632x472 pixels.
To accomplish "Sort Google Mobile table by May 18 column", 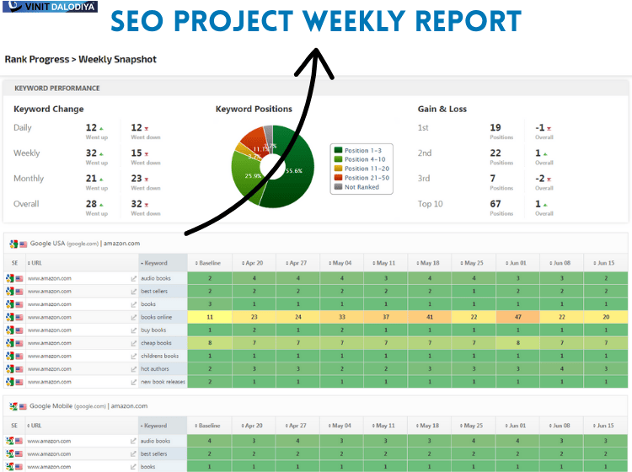I will (429, 426).
